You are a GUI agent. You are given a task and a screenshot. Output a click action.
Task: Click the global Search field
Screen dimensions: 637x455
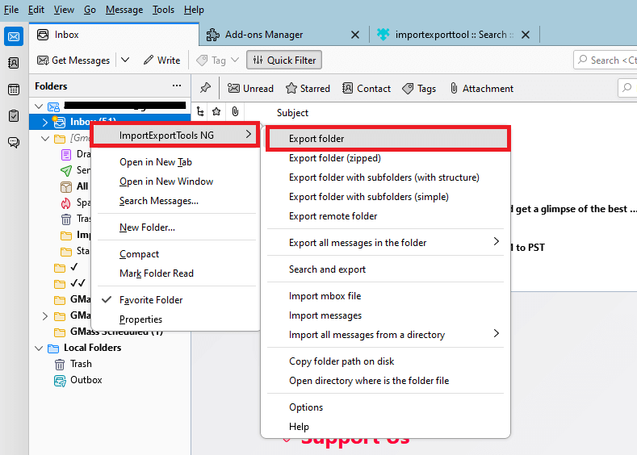[x=606, y=60]
